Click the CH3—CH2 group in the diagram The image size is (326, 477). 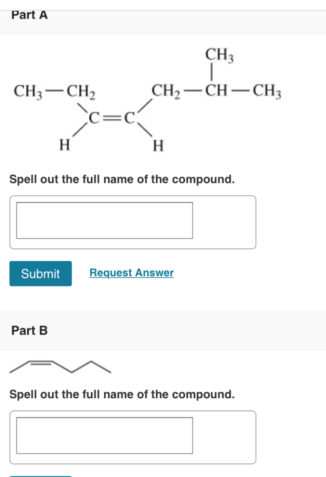coord(53,91)
